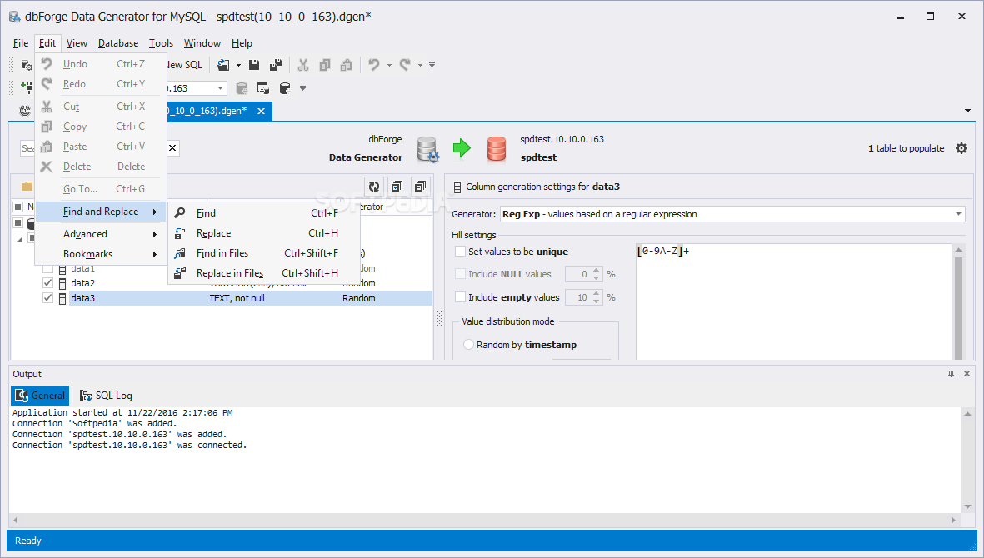The image size is (984, 558).
Task: Click the Save All toolbar icon
Action: [x=276, y=65]
